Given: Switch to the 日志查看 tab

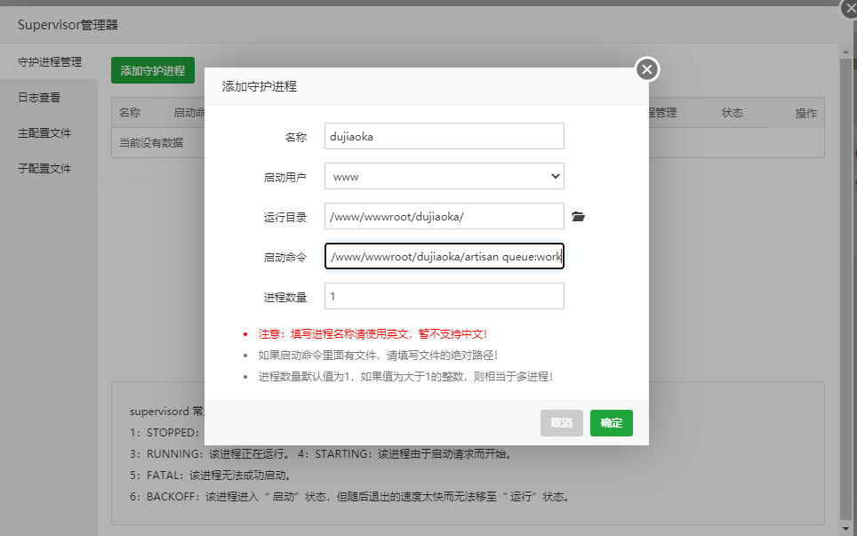Looking at the screenshot, I should tap(40, 97).
